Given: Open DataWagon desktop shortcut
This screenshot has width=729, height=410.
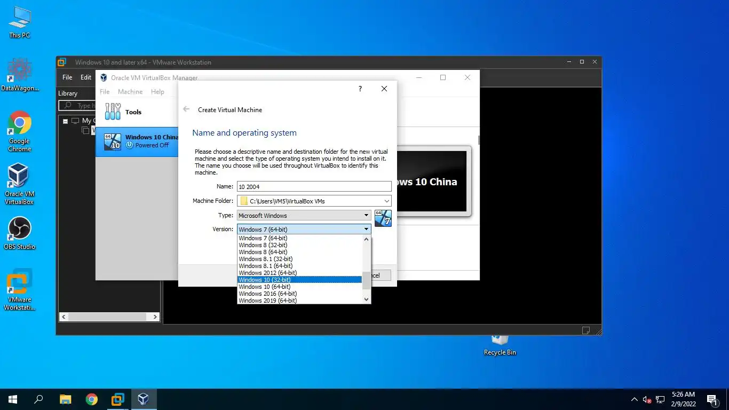Looking at the screenshot, I should pos(20,74).
